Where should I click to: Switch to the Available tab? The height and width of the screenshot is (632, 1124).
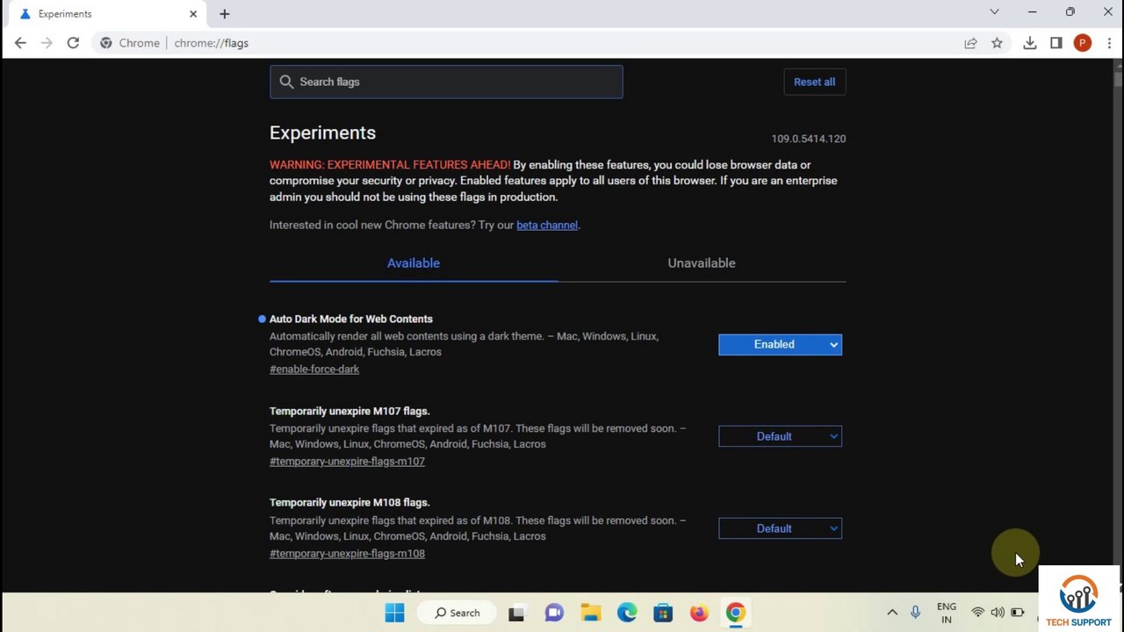(414, 263)
